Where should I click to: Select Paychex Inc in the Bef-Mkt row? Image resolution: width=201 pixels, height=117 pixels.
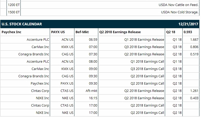12,32
